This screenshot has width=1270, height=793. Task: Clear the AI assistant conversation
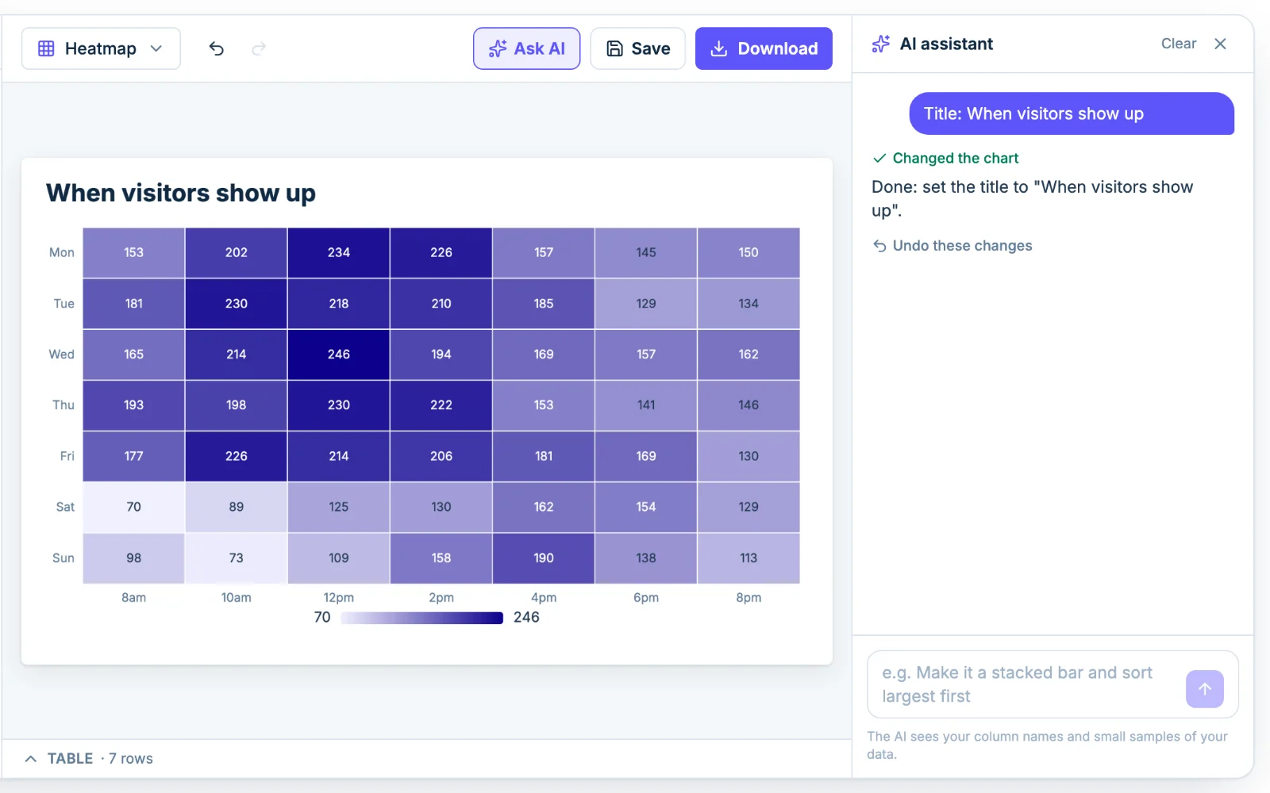[x=1178, y=44]
